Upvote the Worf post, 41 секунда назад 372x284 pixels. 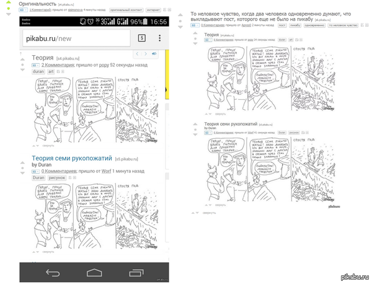[195, 124]
